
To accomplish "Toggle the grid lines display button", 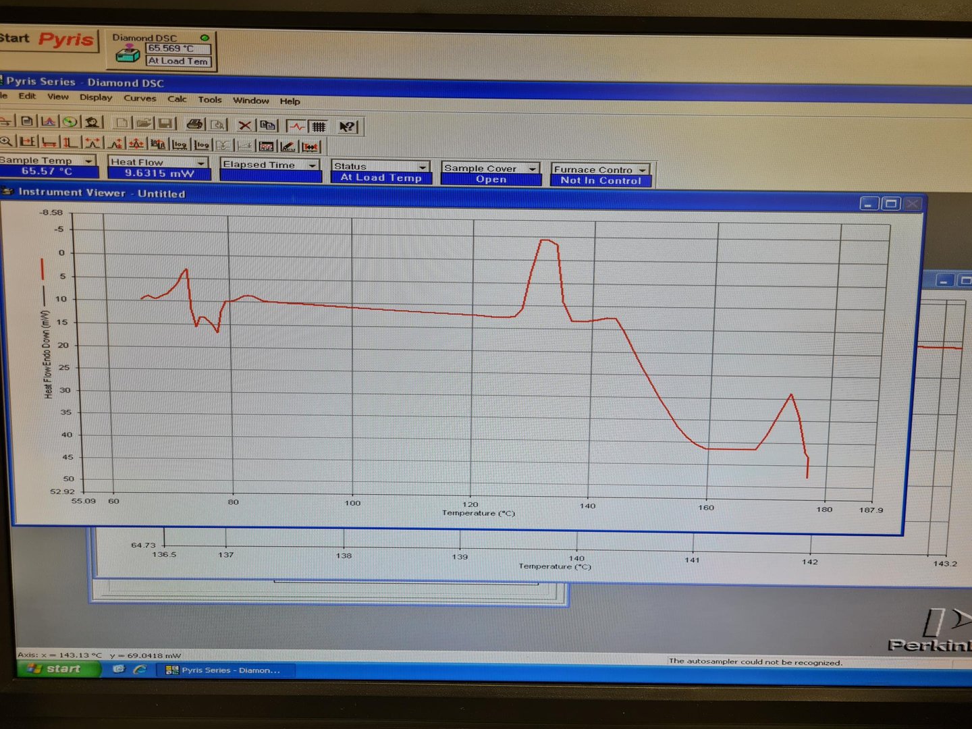I will (319, 126).
